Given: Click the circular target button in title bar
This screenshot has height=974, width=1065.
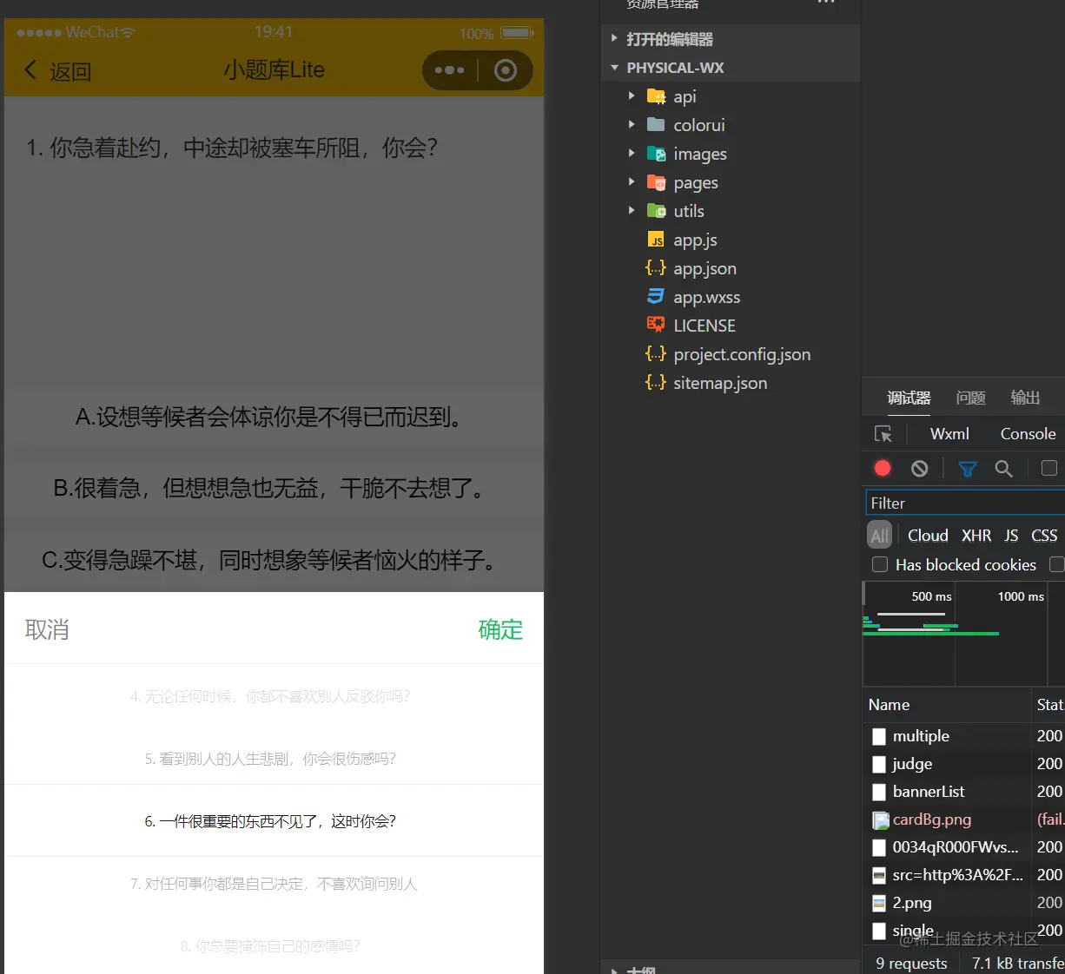Looking at the screenshot, I should click(x=506, y=70).
